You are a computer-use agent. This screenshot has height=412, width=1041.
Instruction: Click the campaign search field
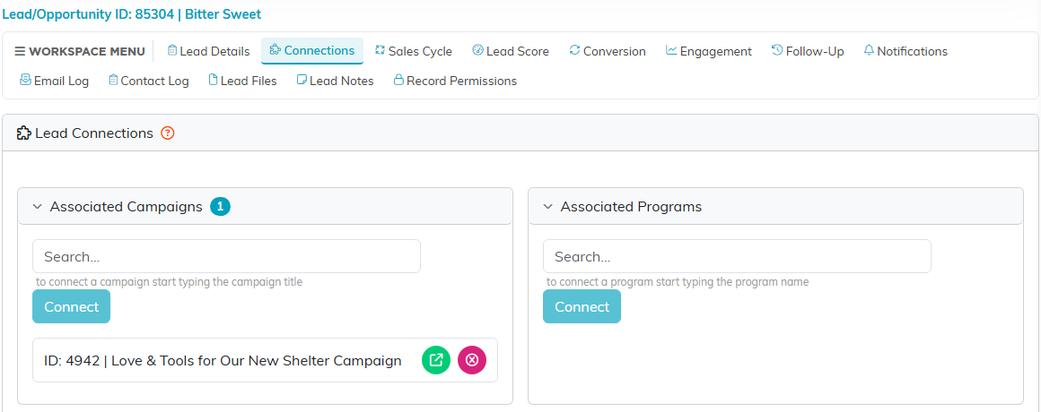[226, 256]
